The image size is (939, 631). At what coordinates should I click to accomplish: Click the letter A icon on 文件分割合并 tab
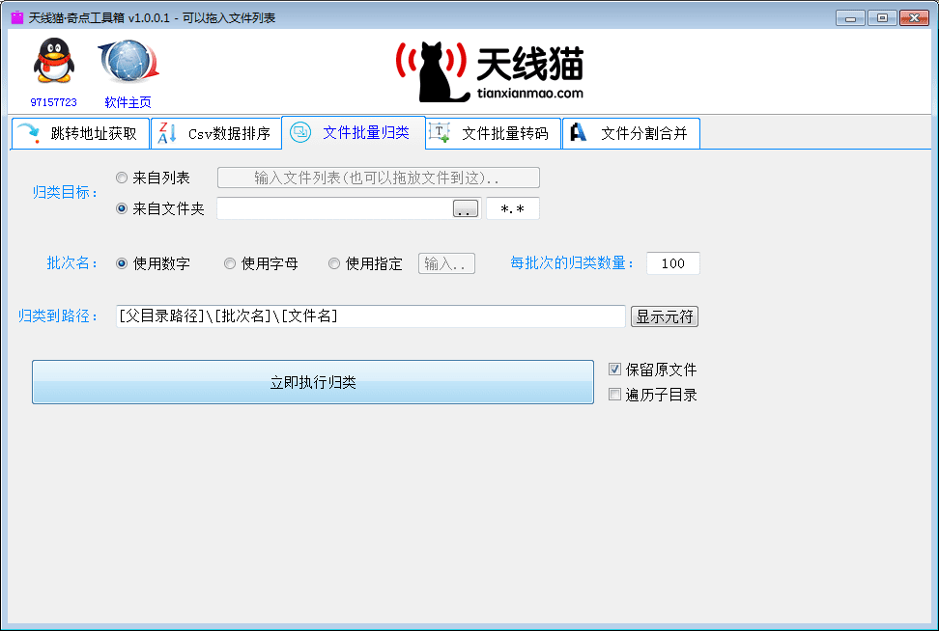point(579,132)
